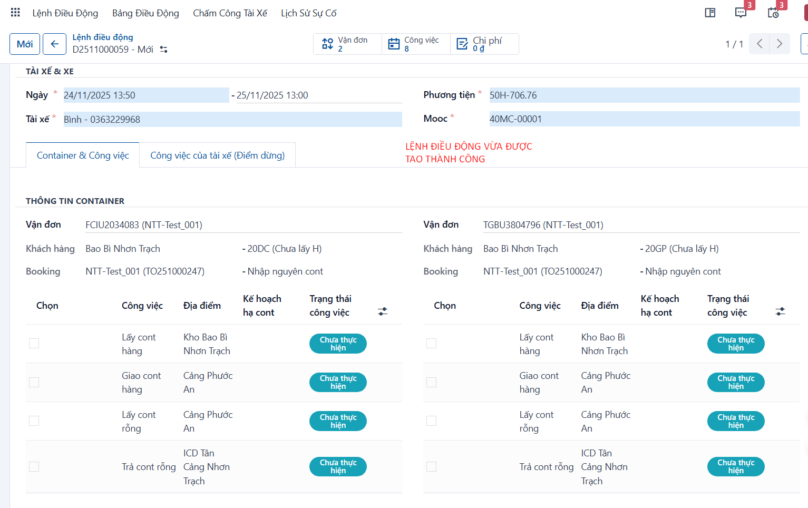This screenshot has width=808, height=508.
Task: Click the Mới button to create new
Action: (25, 44)
